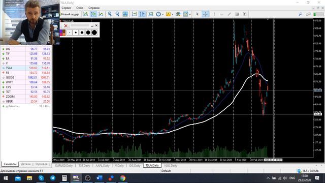Screen dimensions: 325x183
Task: Select the crosshair tool
Action: coord(205,14)
